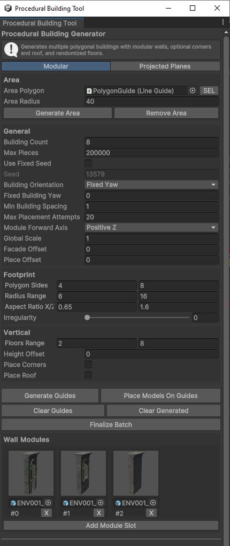Click the Facade Offset field
The width and height of the screenshot is (230, 546).
point(152,249)
